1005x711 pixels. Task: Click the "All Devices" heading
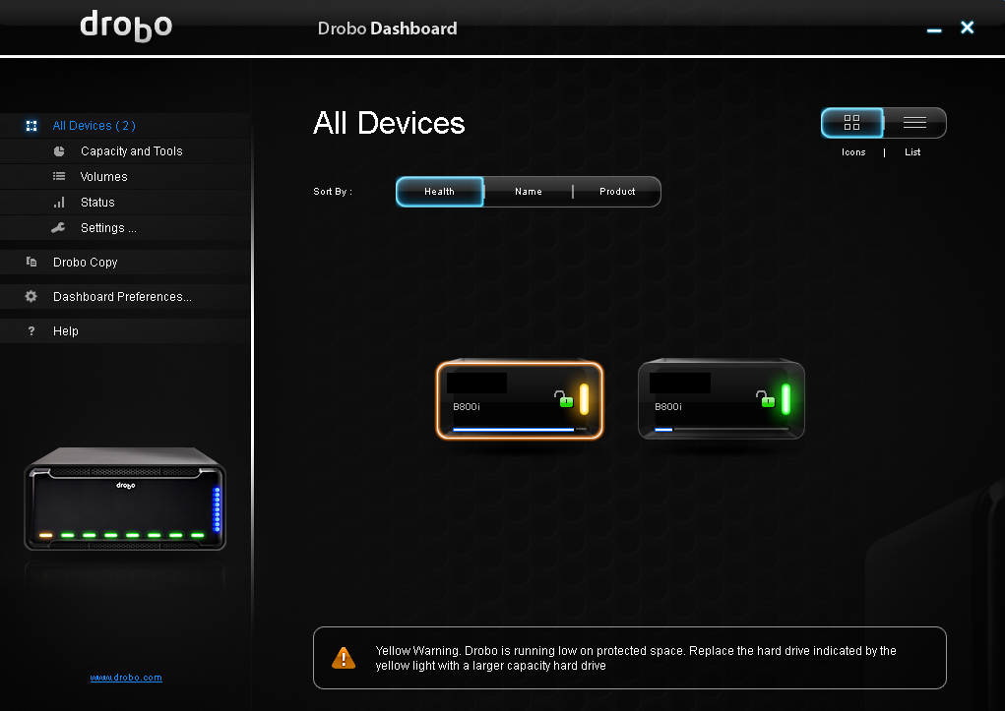(x=389, y=123)
